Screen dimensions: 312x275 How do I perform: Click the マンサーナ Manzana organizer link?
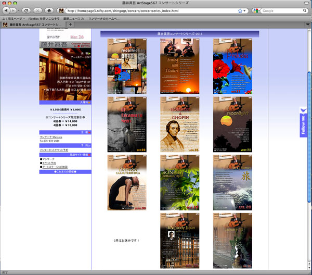point(51,137)
